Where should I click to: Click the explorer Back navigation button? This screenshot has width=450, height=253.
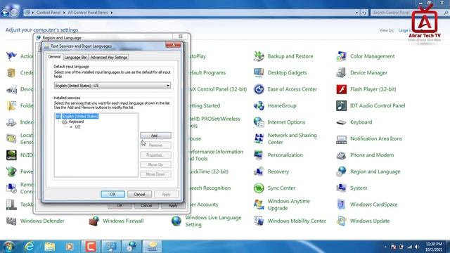coord(5,13)
